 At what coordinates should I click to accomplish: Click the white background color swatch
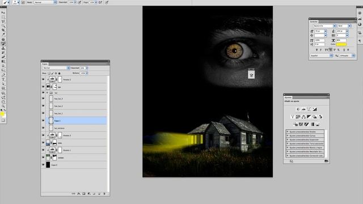click(5, 116)
